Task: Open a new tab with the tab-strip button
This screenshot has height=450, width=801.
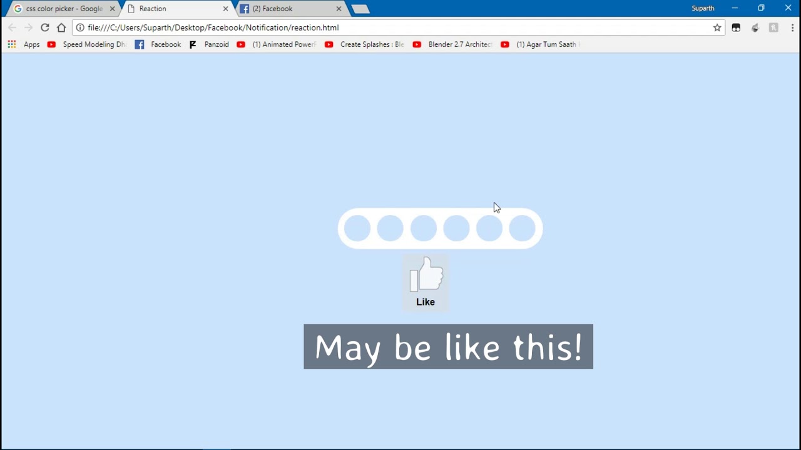Action: [360, 9]
